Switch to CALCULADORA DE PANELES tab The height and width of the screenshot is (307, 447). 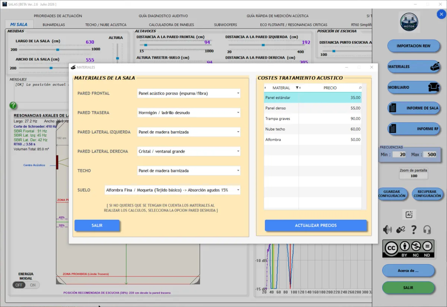coord(172,25)
